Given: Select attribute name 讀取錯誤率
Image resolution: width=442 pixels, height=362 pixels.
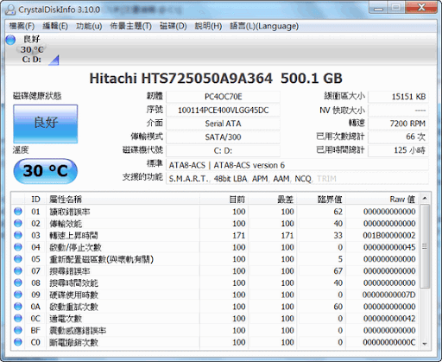Looking at the screenshot, I should click(x=70, y=212).
